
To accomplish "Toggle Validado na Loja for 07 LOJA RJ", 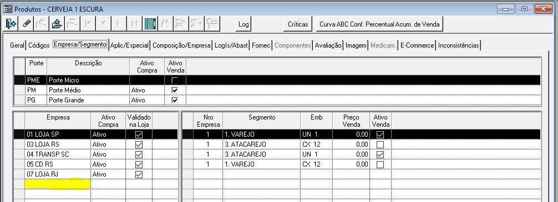I will (139, 174).
